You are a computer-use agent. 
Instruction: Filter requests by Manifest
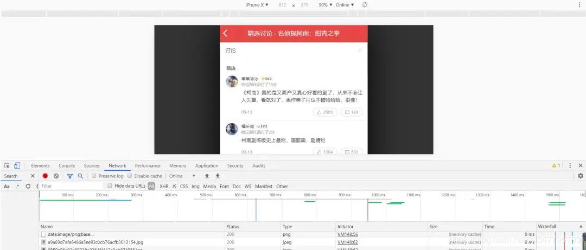tap(264, 186)
